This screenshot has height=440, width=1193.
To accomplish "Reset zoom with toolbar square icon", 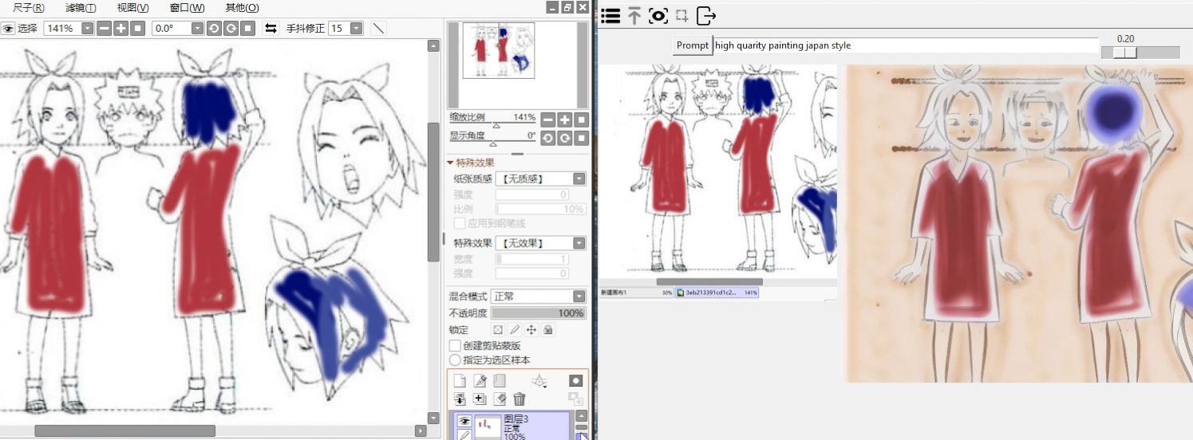I will tap(137, 29).
